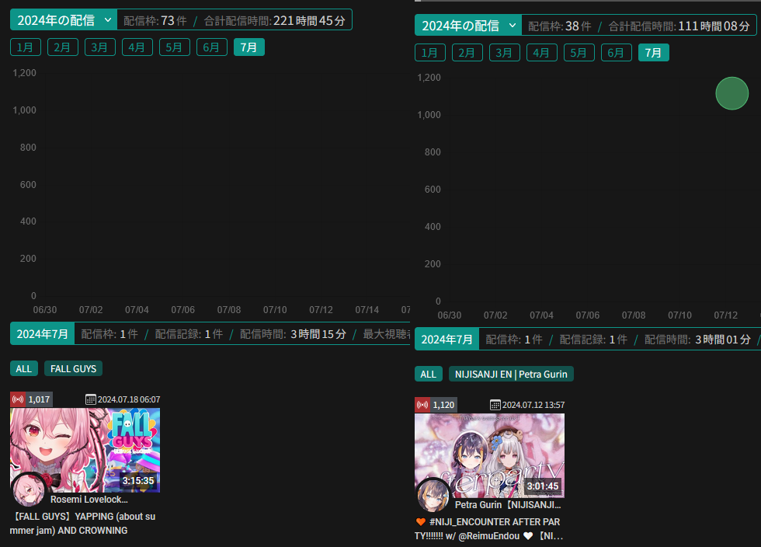Click 3:01:45 duration badge
This screenshot has height=547, width=761.
[543, 486]
